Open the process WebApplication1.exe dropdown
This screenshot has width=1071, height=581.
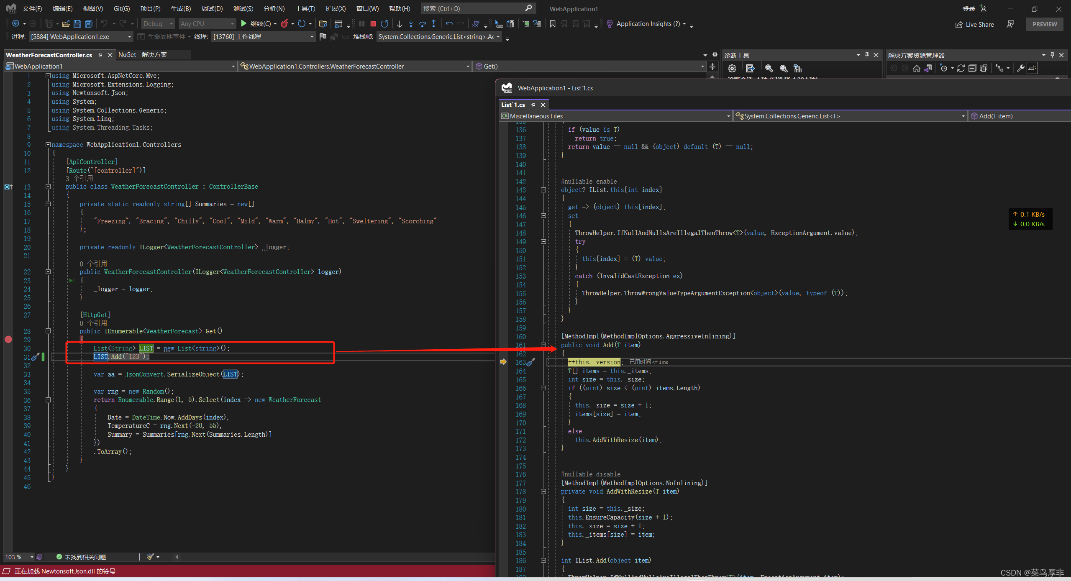coord(129,37)
